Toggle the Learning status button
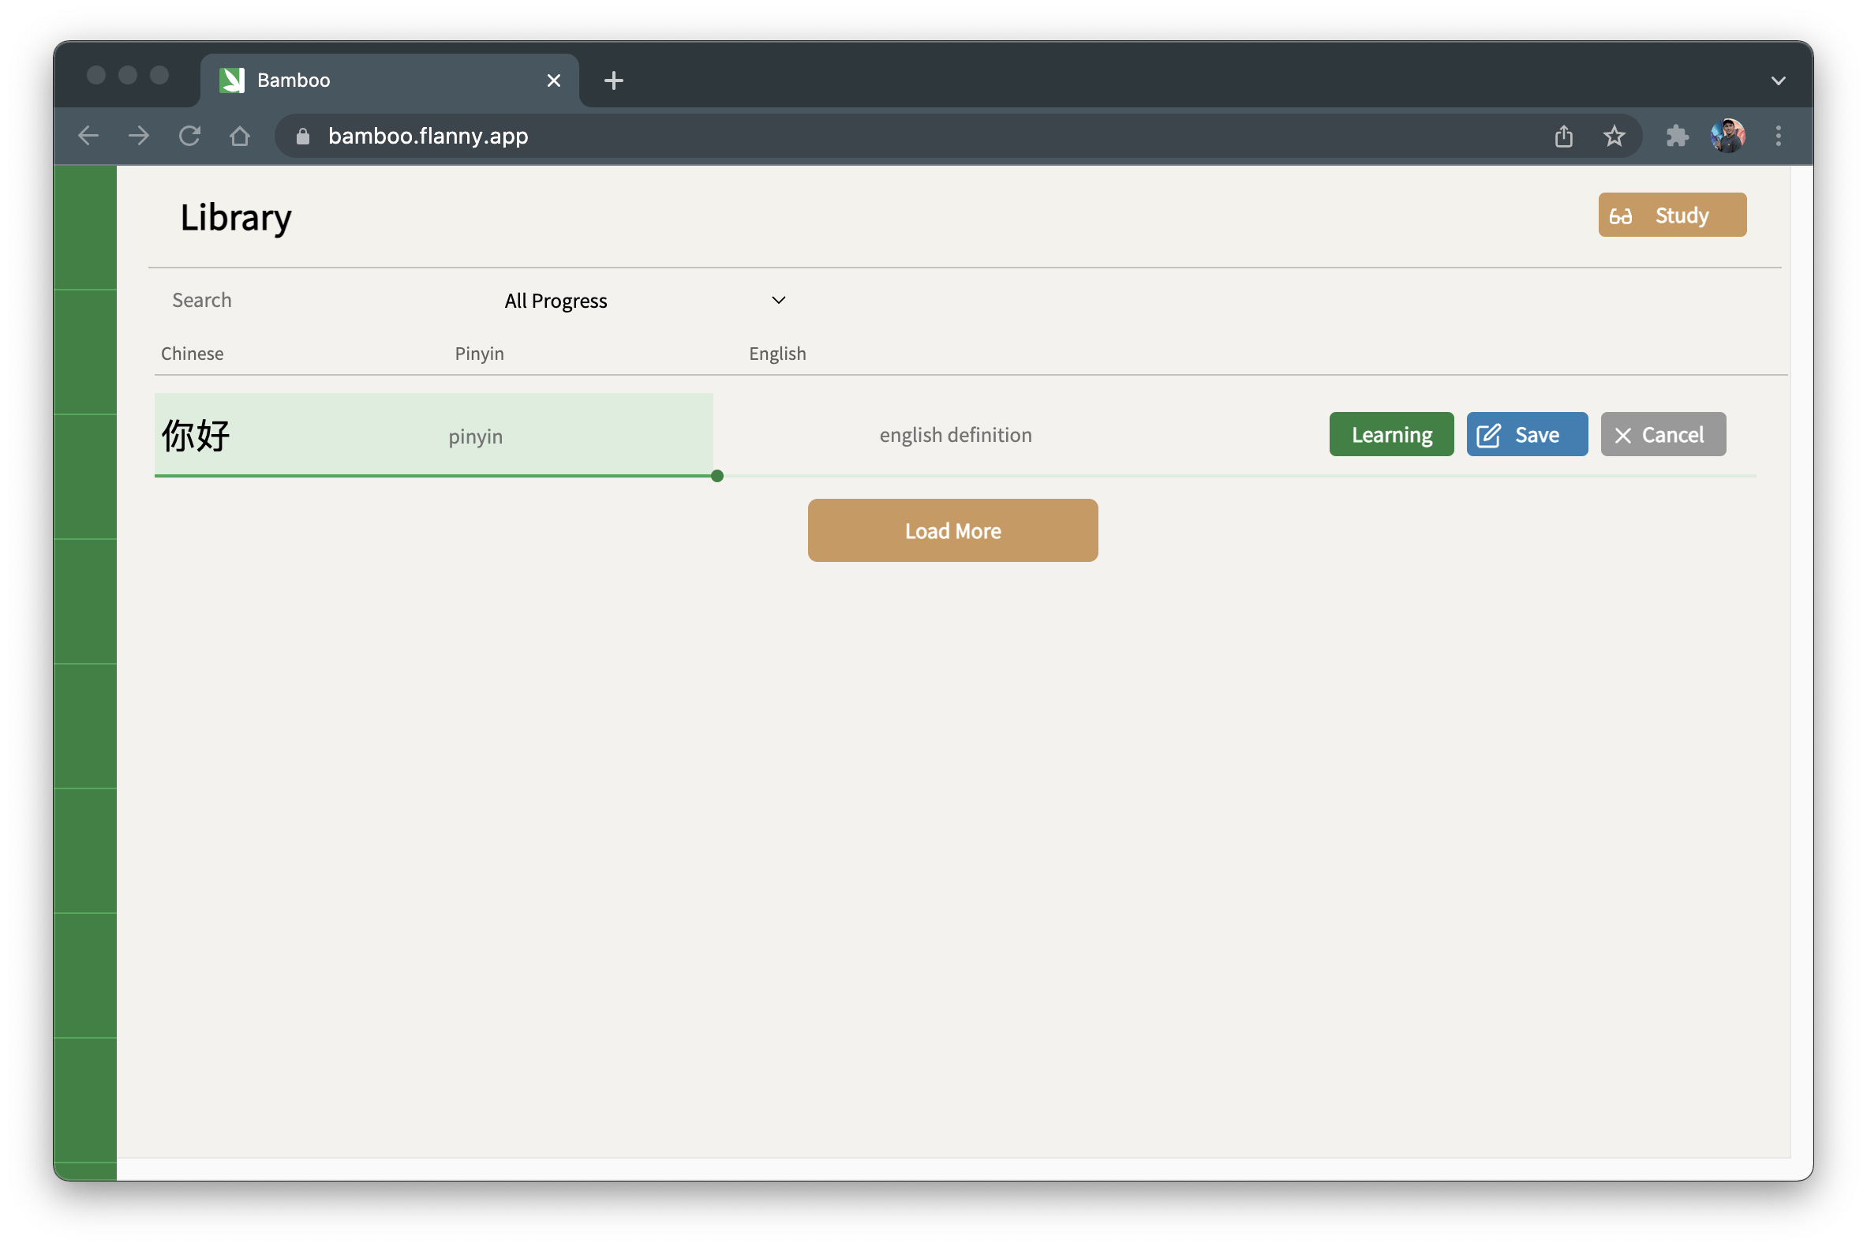 1393,433
